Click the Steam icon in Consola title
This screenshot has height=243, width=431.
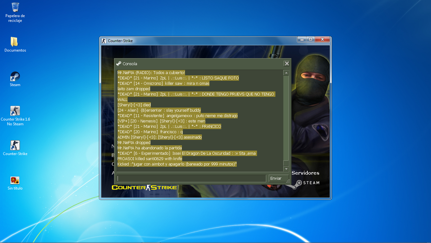119,64
